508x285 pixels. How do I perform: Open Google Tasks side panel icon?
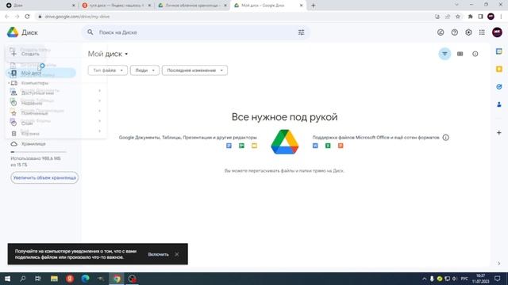(499, 86)
